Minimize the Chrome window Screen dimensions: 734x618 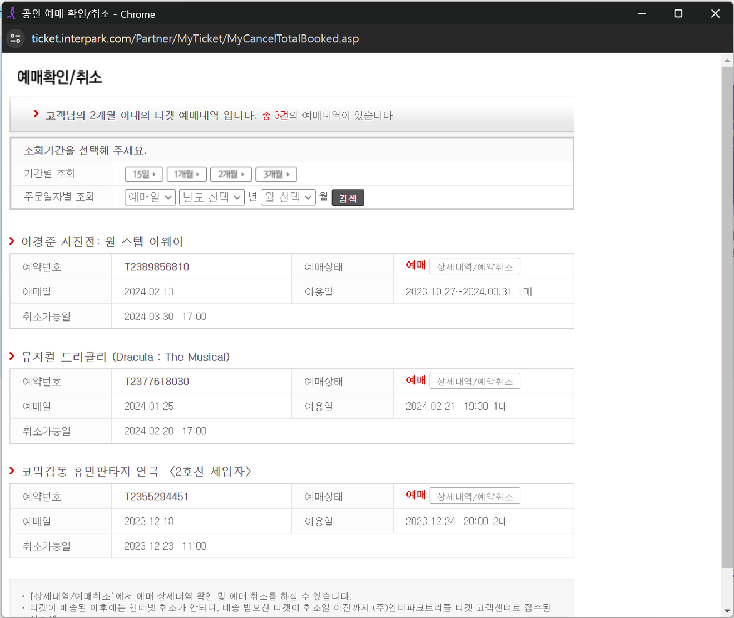point(642,13)
